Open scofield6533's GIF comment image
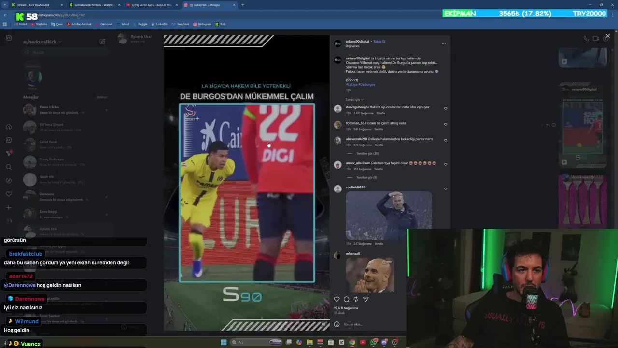Image resolution: width=618 pixels, height=348 pixels. [389, 216]
